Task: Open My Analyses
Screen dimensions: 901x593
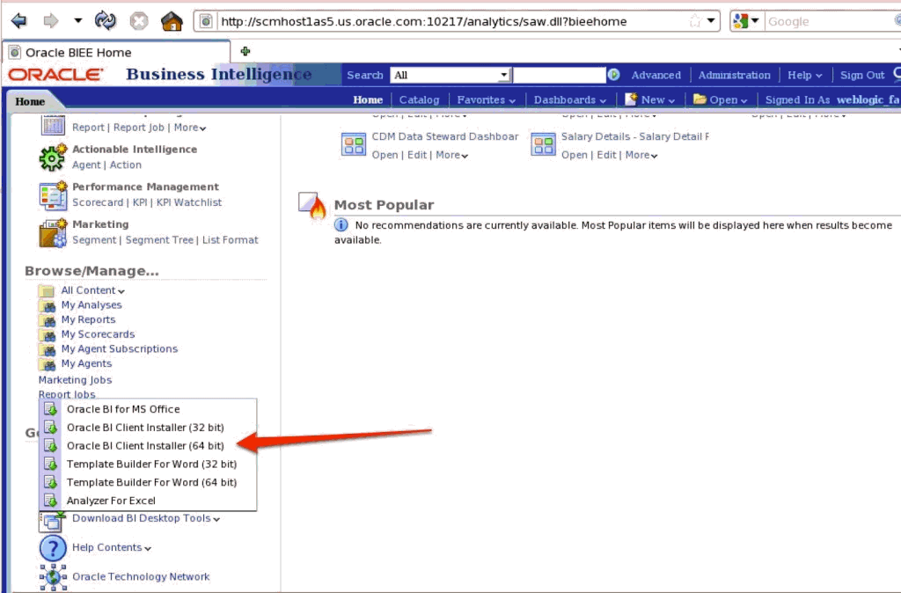Action: (x=92, y=305)
